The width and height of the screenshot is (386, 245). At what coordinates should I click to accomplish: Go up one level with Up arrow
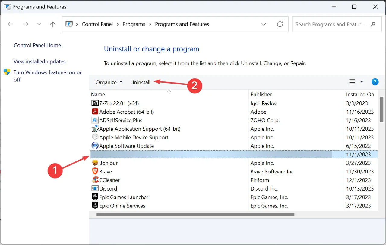point(53,24)
